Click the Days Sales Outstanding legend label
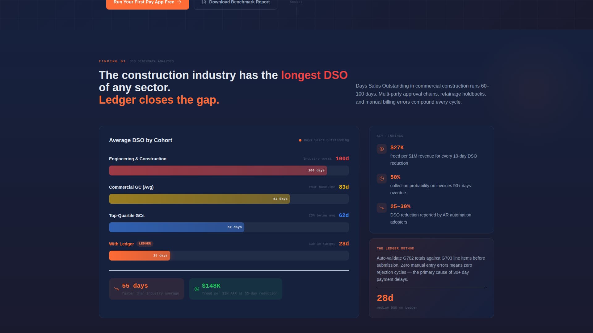This screenshot has width=593, height=333. pyautogui.click(x=326, y=140)
